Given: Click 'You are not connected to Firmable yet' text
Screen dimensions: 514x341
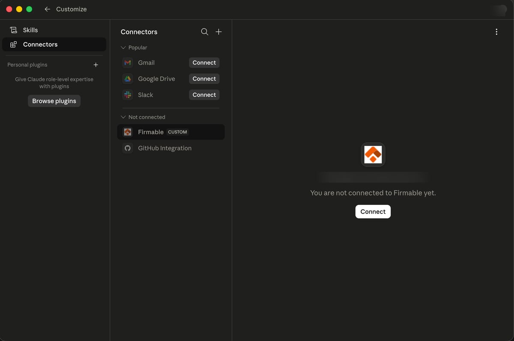Looking at the screenshot, I should coord(373,193).
